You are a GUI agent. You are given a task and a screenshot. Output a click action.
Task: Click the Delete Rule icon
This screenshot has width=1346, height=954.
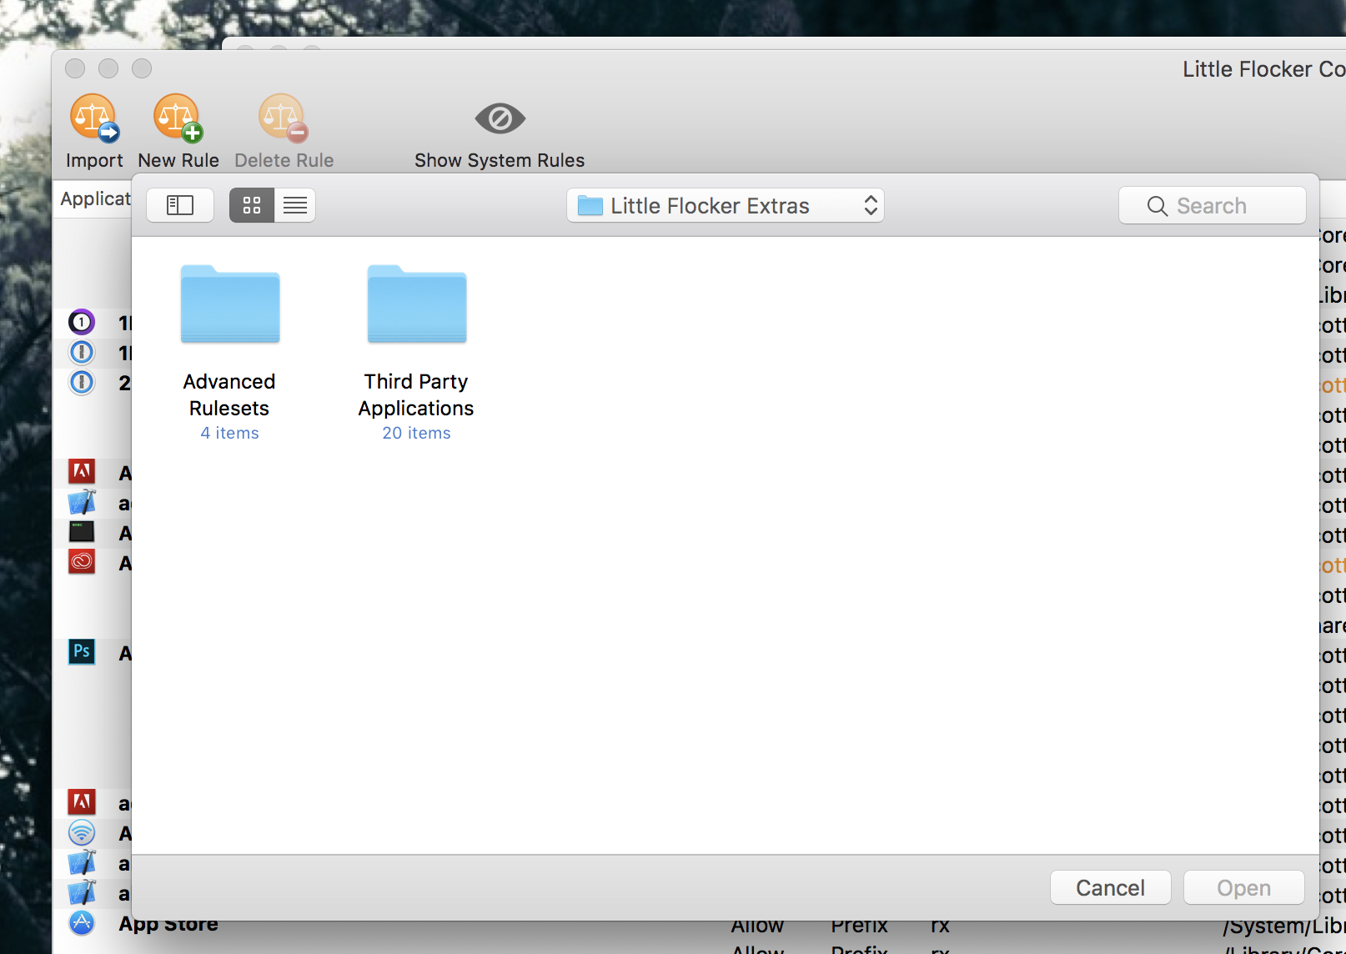283,119
